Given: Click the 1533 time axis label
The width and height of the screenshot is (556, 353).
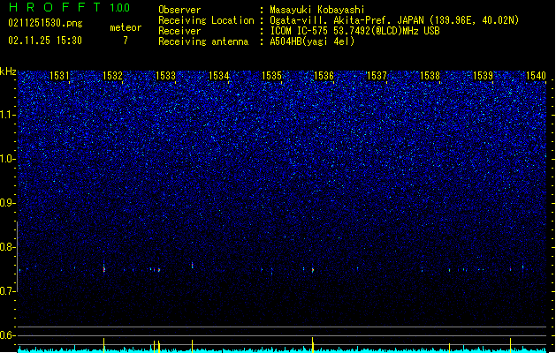Looking at the screenshot, I should click(x=165, y=75).
